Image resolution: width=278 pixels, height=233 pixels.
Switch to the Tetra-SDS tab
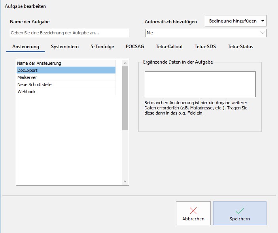205,47
